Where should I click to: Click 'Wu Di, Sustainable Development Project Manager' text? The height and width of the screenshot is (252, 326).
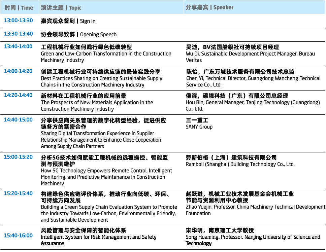(x=241, y=53)
